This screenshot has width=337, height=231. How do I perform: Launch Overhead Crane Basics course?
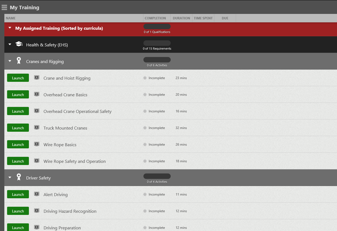coord(18,95)
